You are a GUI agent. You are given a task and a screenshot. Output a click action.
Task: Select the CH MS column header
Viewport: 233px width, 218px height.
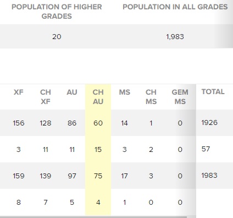[151, 97]
